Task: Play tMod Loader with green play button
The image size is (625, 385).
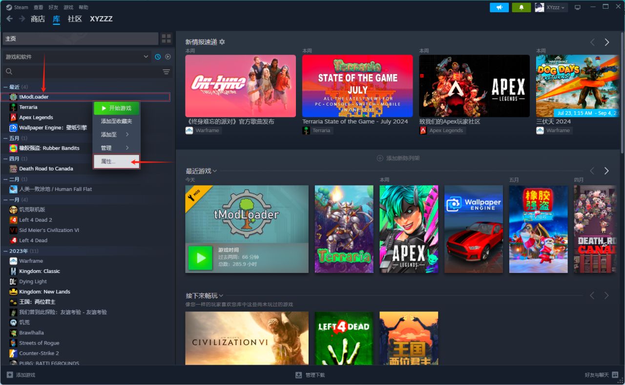Action: click(x=201, y=258)
